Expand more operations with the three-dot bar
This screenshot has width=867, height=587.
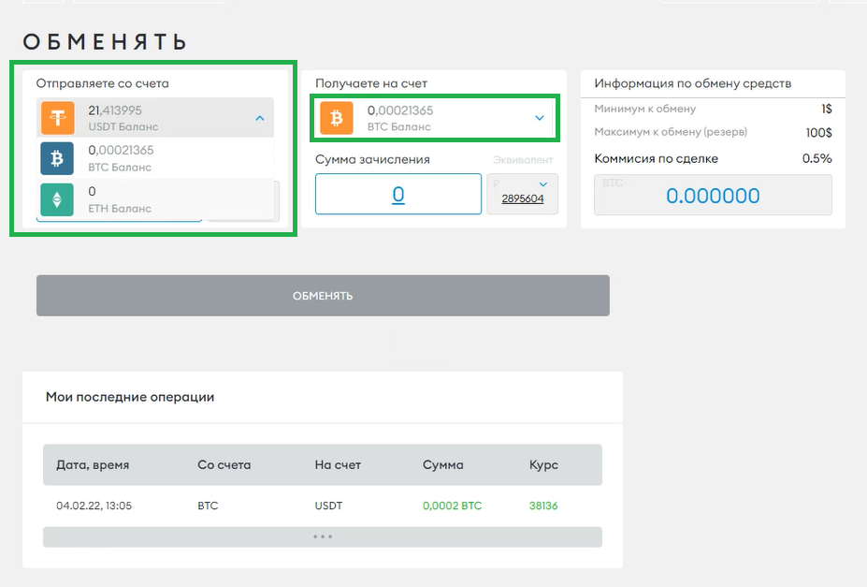pos(322,537)
